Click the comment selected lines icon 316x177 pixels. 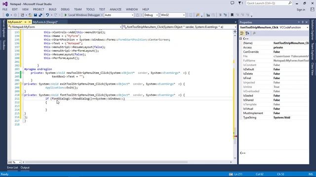[x=208, y=15]
